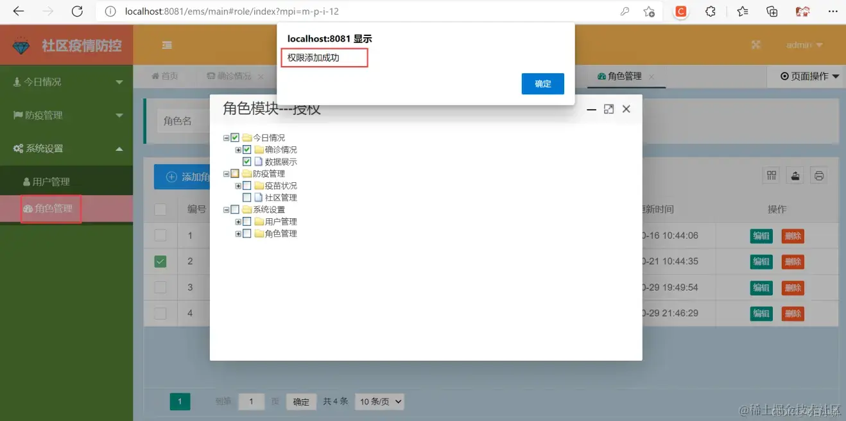Viewport: 846px width, 421px height.
Task: Click 编辑 for the 10:44:06 row
Action: click(x=761, y=236)
